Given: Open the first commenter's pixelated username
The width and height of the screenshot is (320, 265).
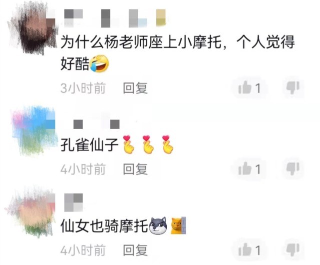Looking at the screenshot, I should [115, 18].
